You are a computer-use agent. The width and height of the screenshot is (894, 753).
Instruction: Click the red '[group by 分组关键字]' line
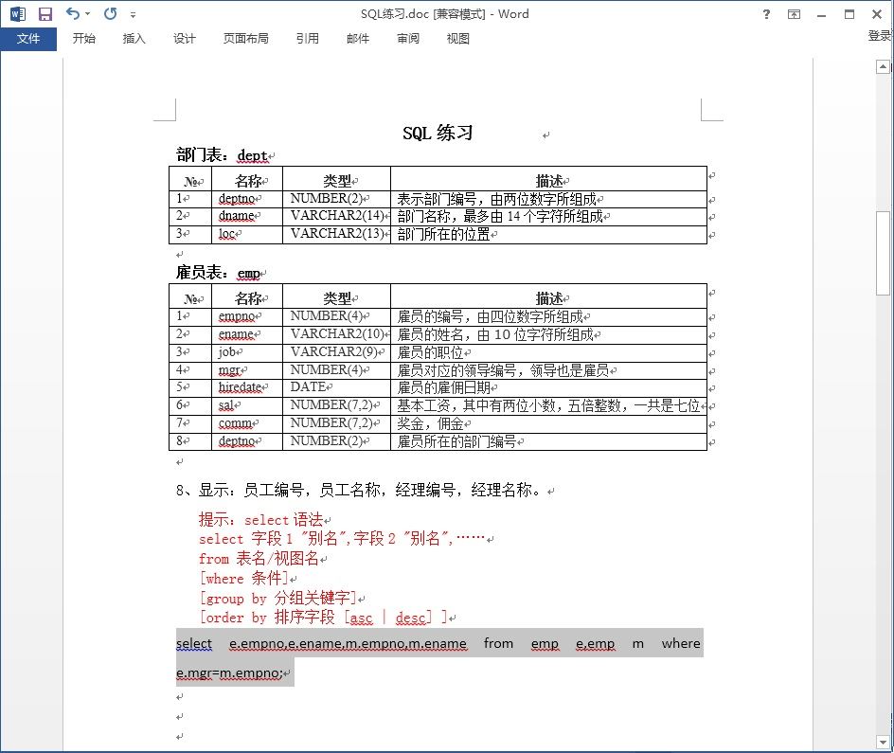click(x=277, y=598)
